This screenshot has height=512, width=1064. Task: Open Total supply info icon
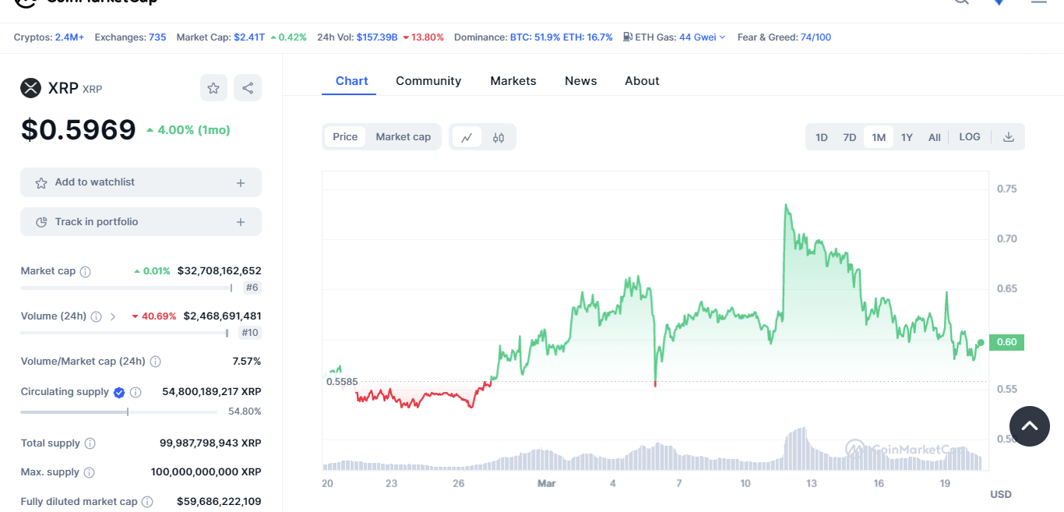[90, 443]
